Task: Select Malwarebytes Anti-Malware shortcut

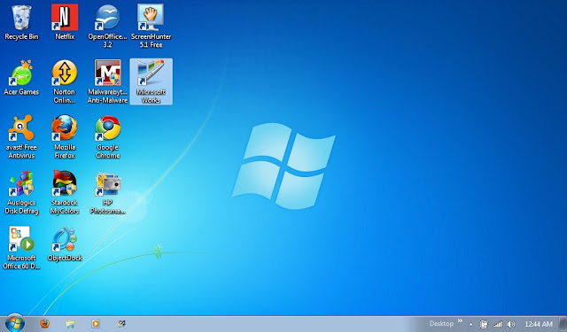Action: coord(107,81)
